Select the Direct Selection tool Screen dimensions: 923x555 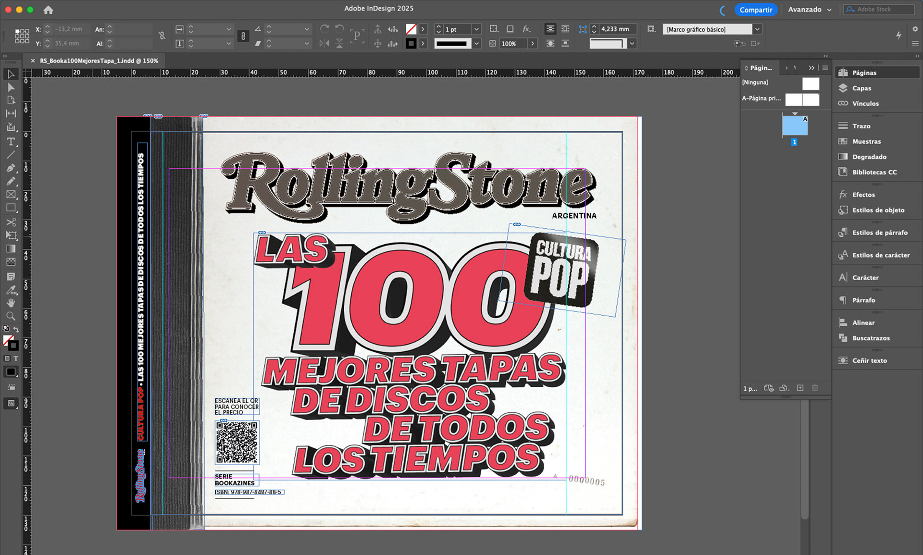11,87
